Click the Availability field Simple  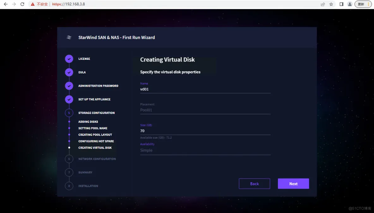tap(205, 150)
